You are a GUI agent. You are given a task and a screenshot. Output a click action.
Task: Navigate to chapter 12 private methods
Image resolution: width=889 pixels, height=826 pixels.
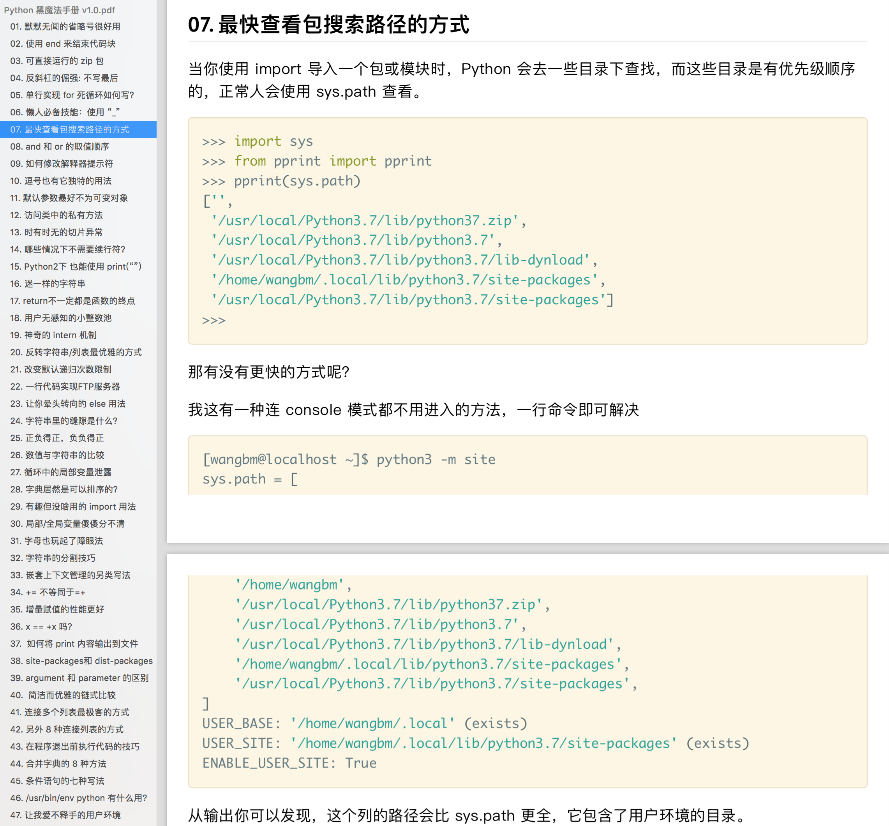click(x=56, y=215)
